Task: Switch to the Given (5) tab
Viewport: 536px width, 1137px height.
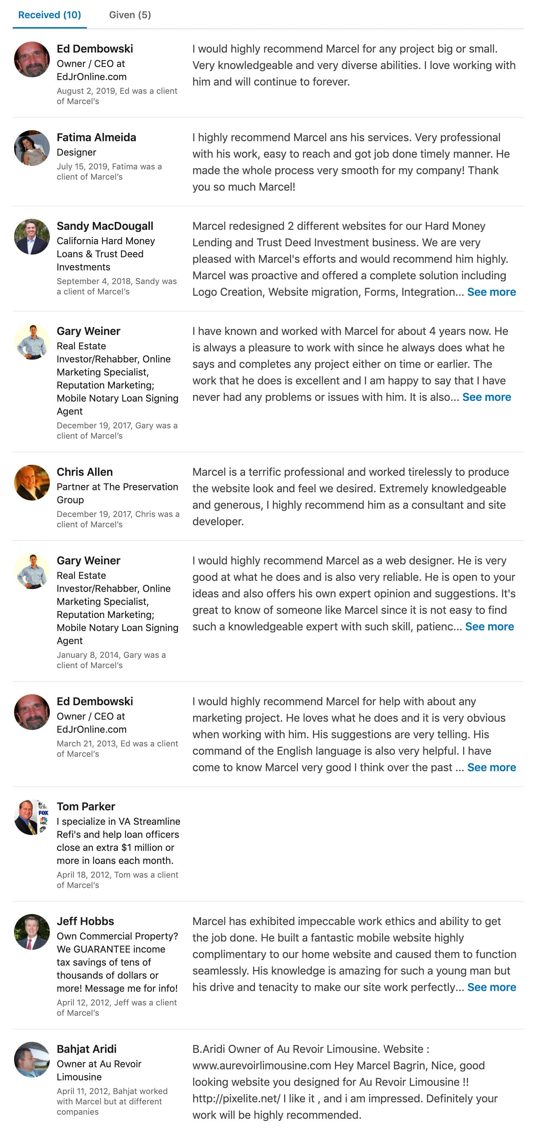Action: click(x=130, y=14)
